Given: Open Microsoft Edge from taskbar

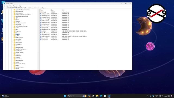Looking at the screenshot, I should click(101, 96).
